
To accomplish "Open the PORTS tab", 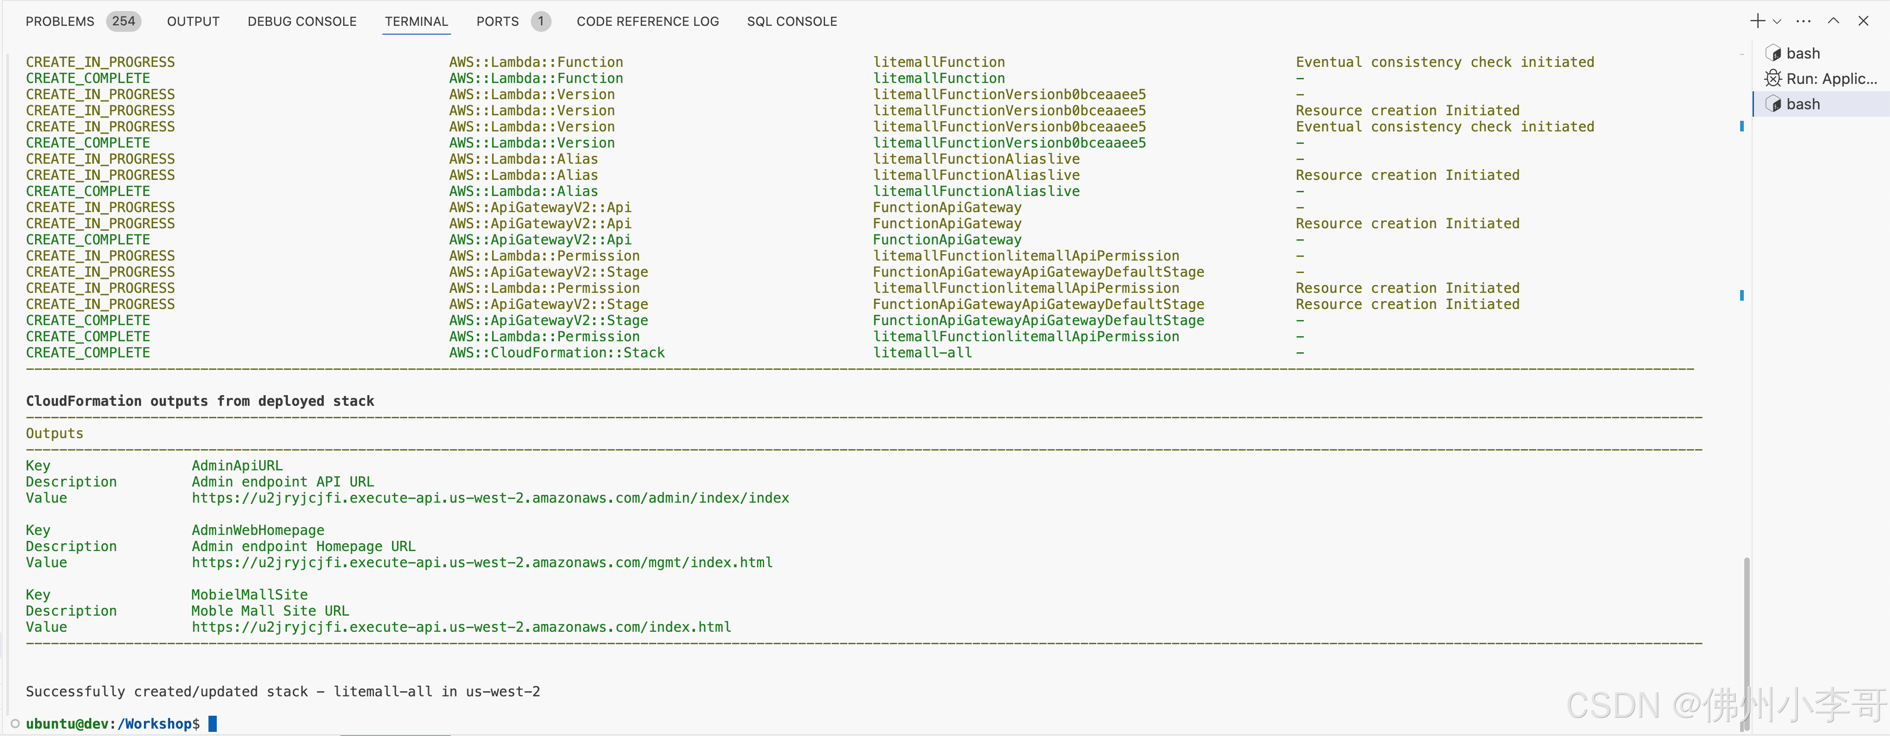I will 497,21.
